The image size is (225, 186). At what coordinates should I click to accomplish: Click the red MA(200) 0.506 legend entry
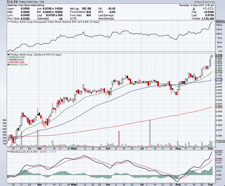tap(16, 62)
